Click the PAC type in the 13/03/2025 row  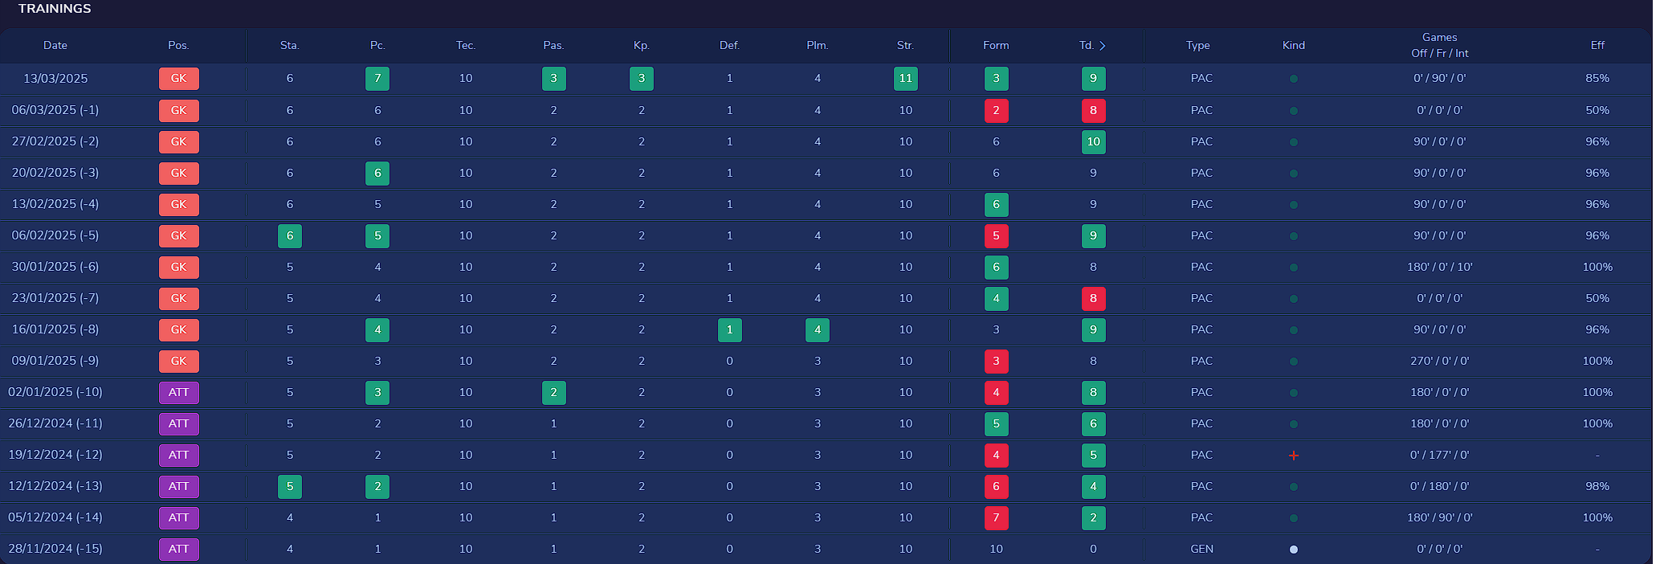(x=1201, y=79)
